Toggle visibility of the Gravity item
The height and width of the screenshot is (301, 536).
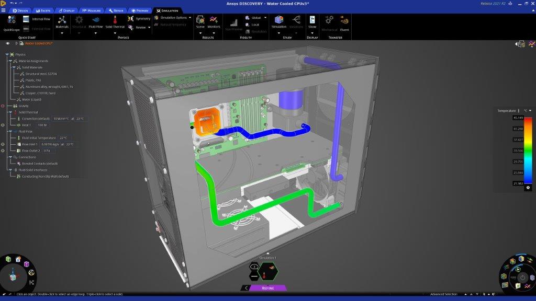2,106
